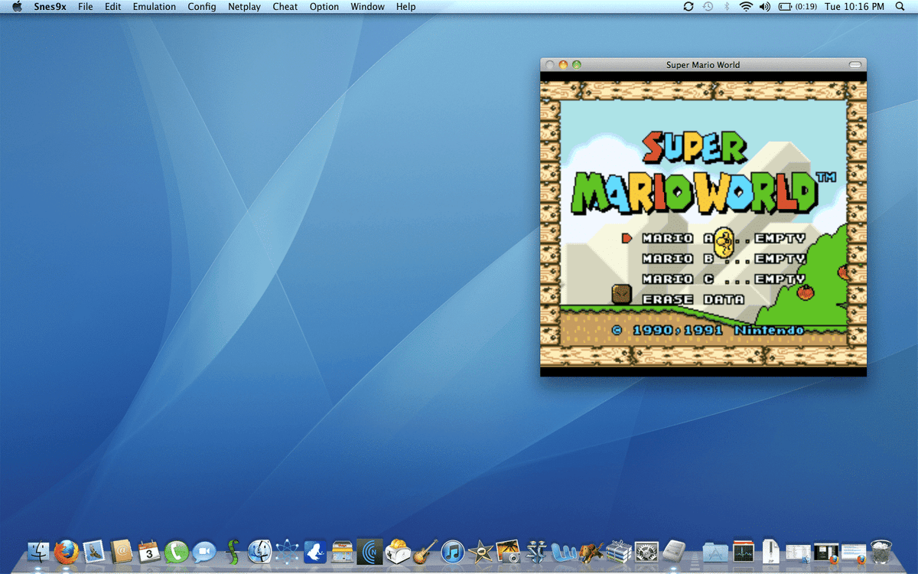The image size is (918, 574).
Task: Open Mail from the Dock
Action: coord(92,553)
